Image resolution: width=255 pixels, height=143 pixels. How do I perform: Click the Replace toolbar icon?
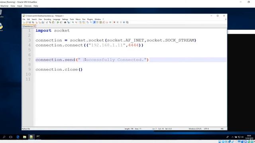point(69,22)
